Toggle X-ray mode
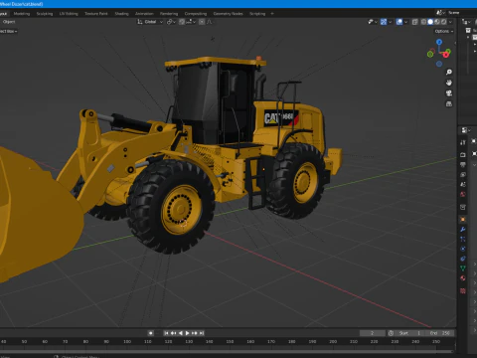Viewport: 477px width, 358px height. 414,22
